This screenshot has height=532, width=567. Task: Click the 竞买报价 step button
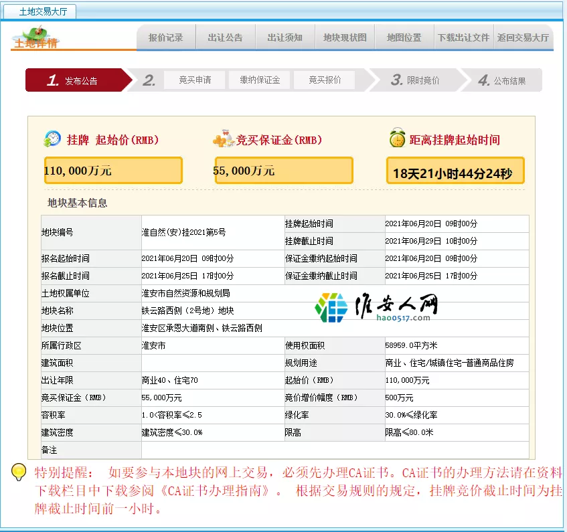click(x=325, y=80)
